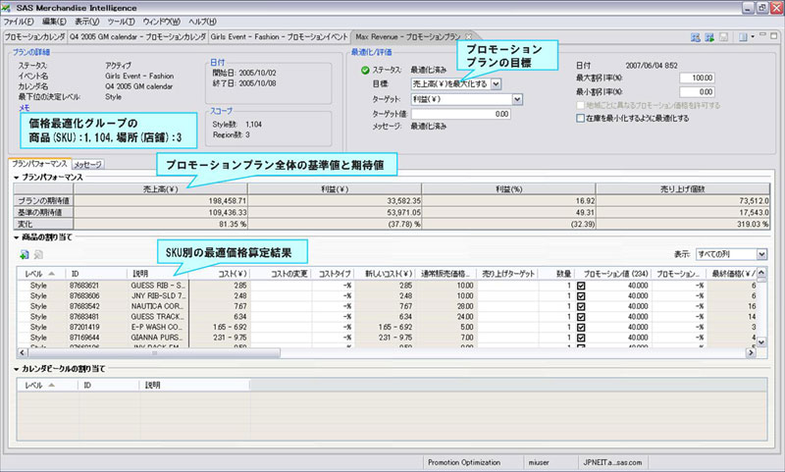Switch to the メッセージ sub-tab
This screenshot has width=785, height=472.
87,164
